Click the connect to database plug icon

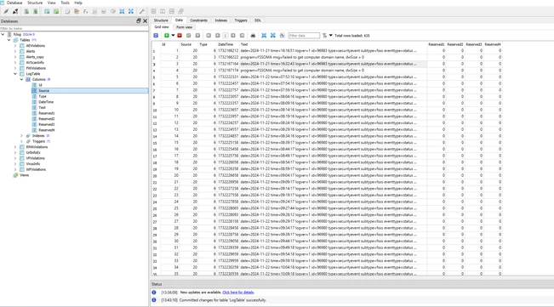point(6,11)
